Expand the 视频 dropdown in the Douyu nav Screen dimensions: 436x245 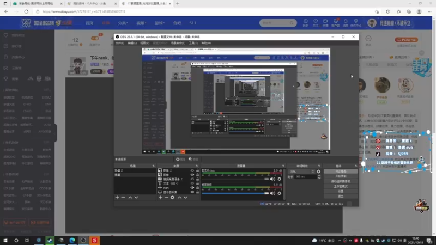tap(141, 23)
